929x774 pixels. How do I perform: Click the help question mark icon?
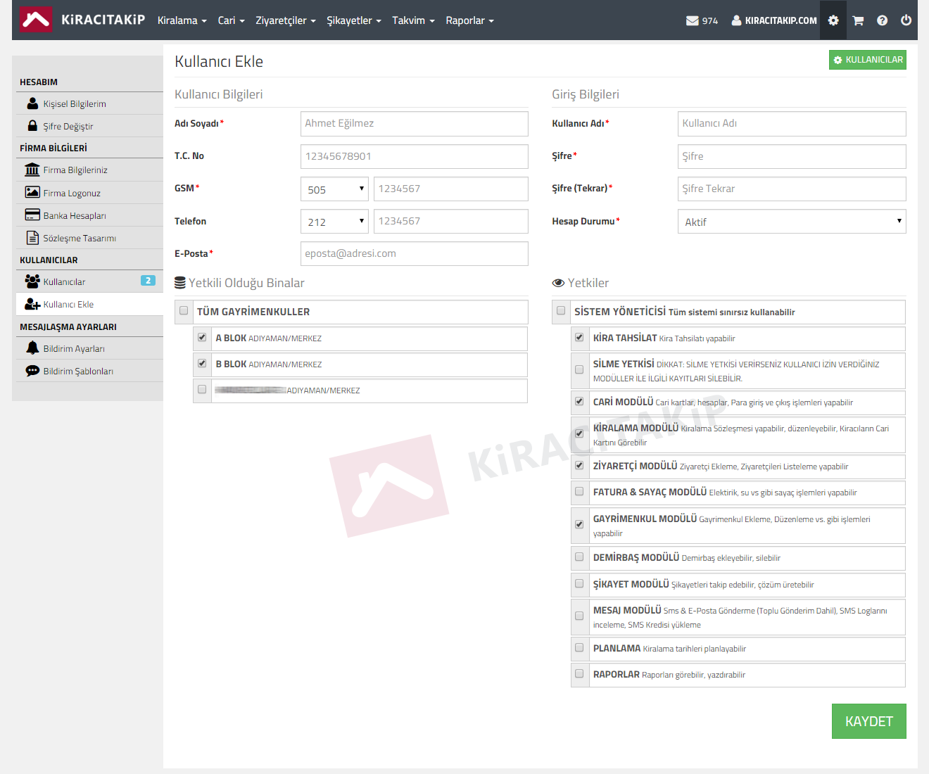coord(882,20)
